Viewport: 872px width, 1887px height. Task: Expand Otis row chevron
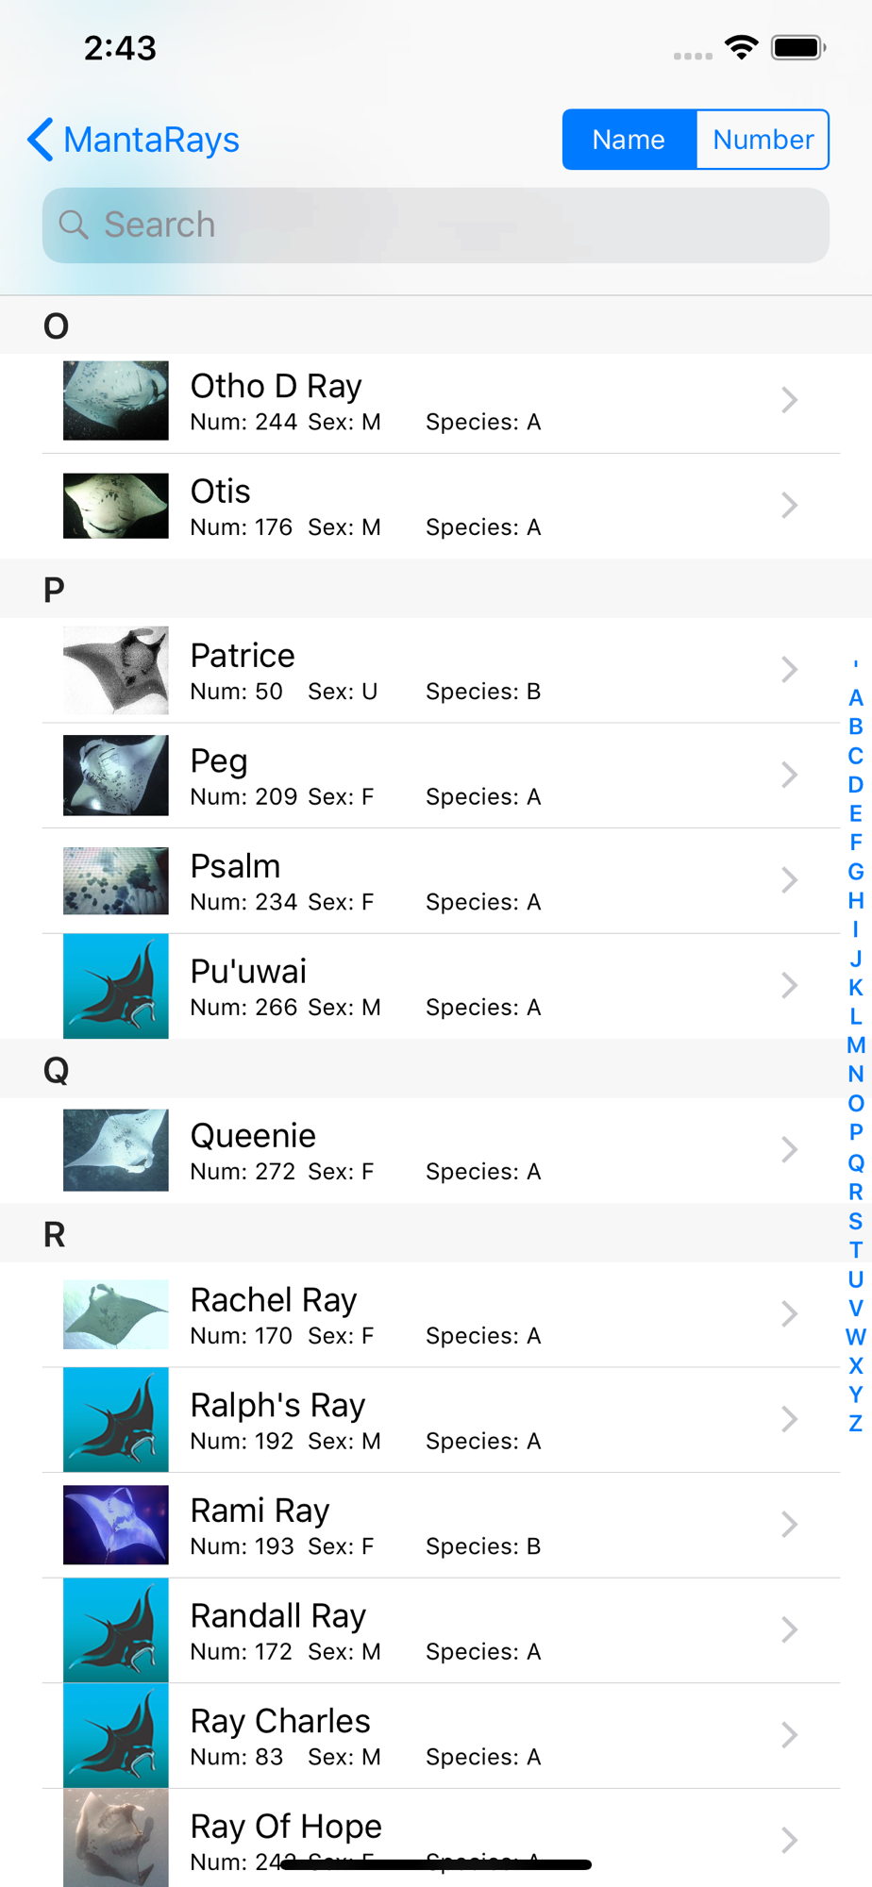tap(790, 506)
